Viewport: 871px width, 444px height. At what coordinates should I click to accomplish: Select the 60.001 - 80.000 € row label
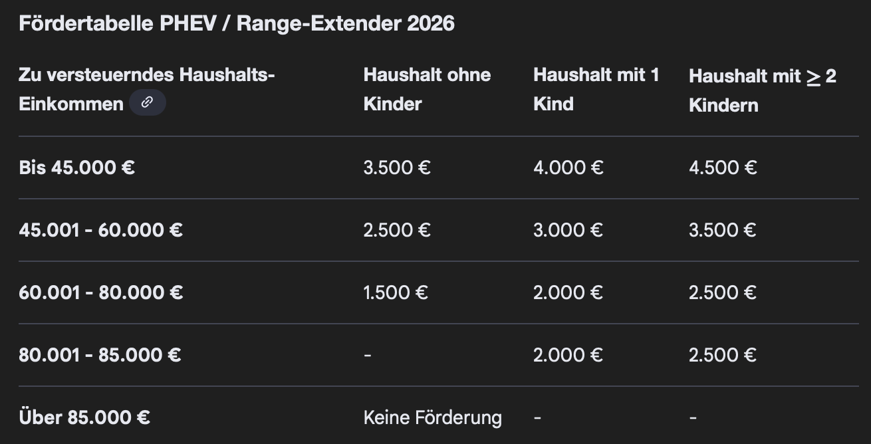pos(101,292)
